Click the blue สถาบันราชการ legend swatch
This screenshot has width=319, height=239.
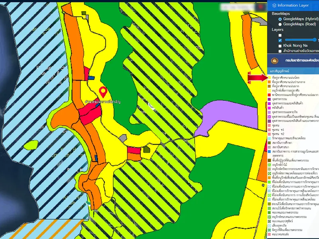click(270, 151)
